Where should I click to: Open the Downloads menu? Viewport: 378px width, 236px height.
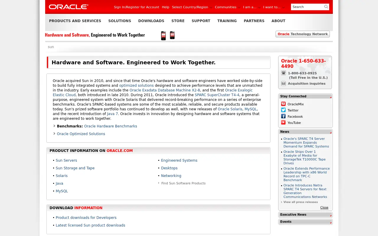pyautogui.click(x=151, y=21)
